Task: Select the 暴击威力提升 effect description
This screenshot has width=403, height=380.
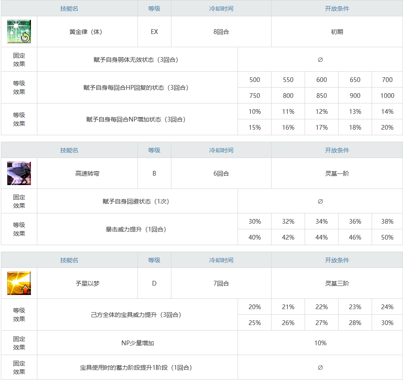Action: [136, 229]
